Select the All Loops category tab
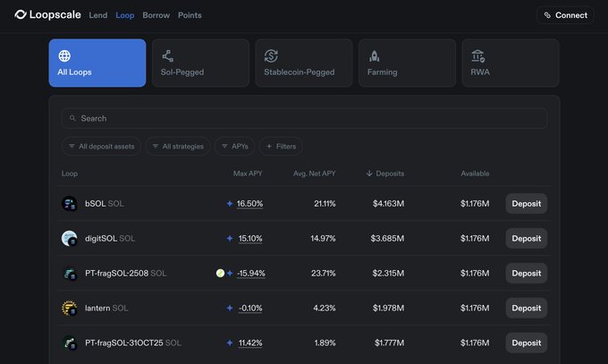Viewport: 608px width, 364px height. (x=97, y=63)
